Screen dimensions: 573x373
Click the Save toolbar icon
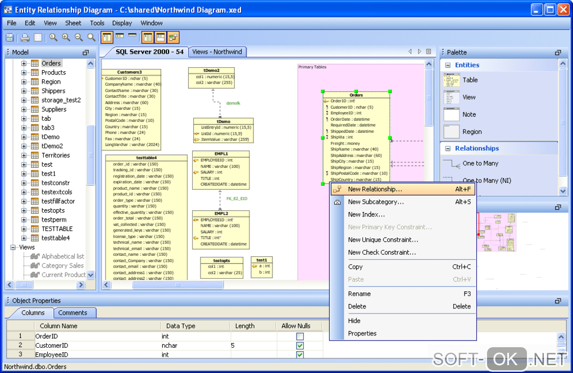click(x=10, y=37)
